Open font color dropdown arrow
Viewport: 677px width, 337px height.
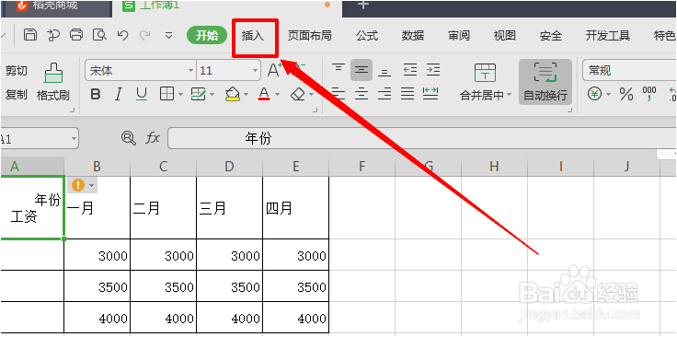(278, 94)
